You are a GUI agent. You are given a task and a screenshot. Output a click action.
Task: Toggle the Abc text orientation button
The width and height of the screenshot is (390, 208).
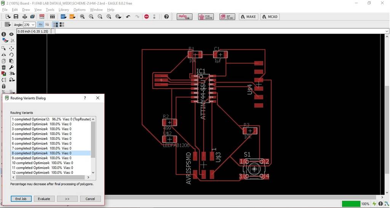tap(40, 25)
